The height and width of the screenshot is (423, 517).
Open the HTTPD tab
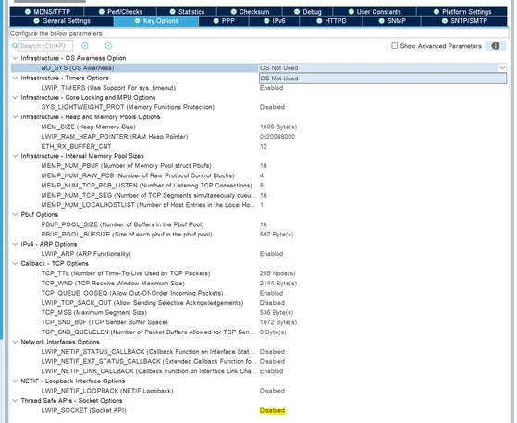click(331, 21)
